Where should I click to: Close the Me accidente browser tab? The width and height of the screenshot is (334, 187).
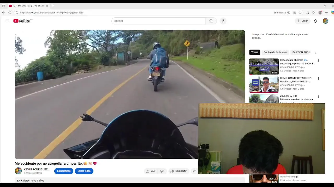tap(47, 6)
